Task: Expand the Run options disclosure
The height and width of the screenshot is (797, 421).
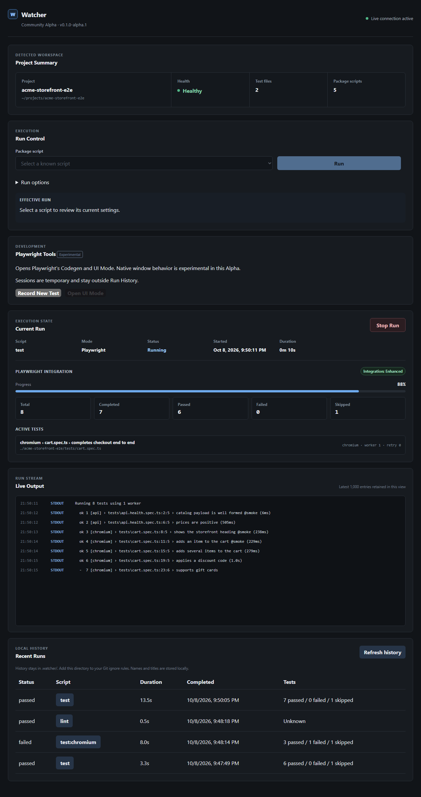Action: 32,183
